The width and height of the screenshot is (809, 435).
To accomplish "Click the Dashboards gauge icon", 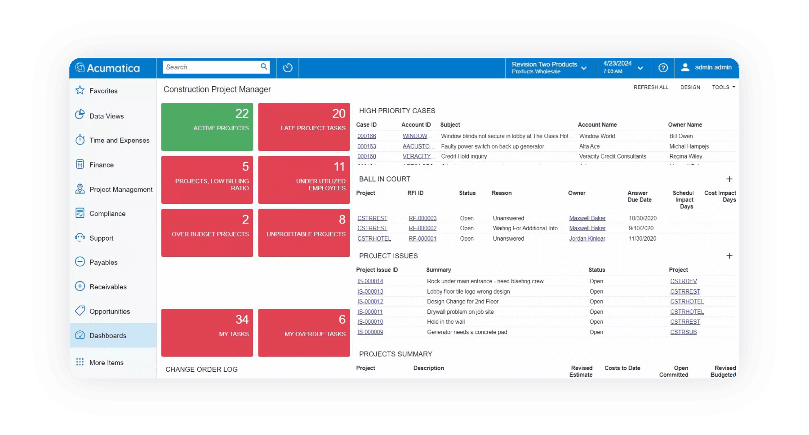I will click(x=80, y=335).
